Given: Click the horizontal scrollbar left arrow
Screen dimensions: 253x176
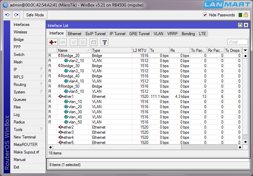Looking at the screenshot, I should pyautogui.click(x=50, y=147).
